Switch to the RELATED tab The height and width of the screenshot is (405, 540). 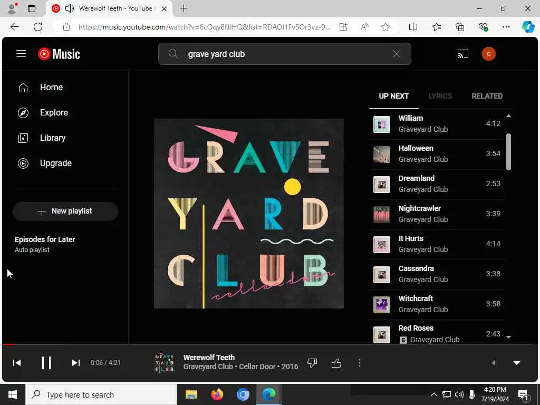coord(487,96)
